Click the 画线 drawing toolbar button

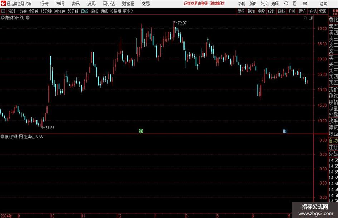click(x=281, y=11)
